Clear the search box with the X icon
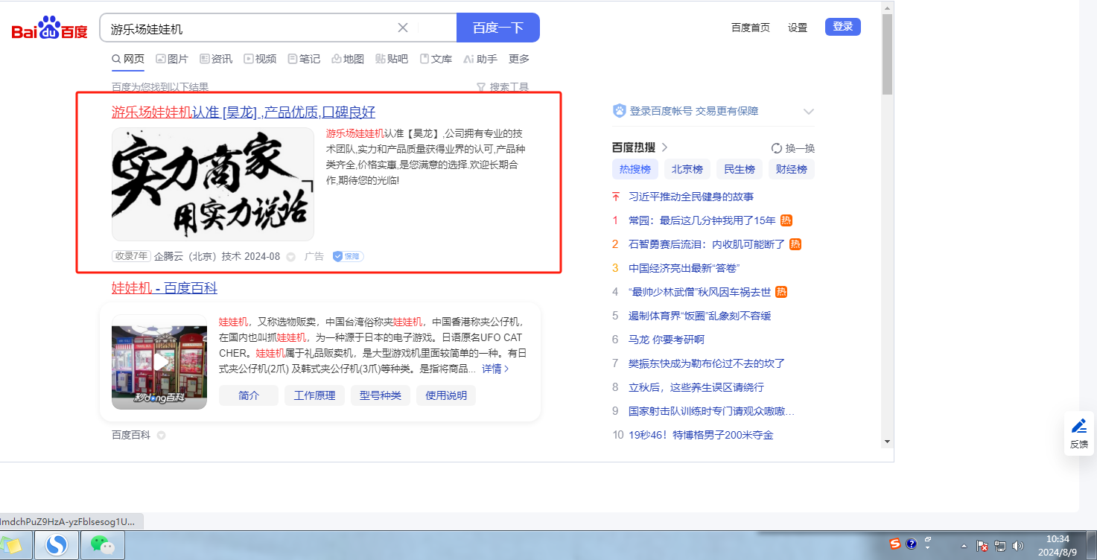This screenshot has height=560, width=1097. click(x=403, y=28)
